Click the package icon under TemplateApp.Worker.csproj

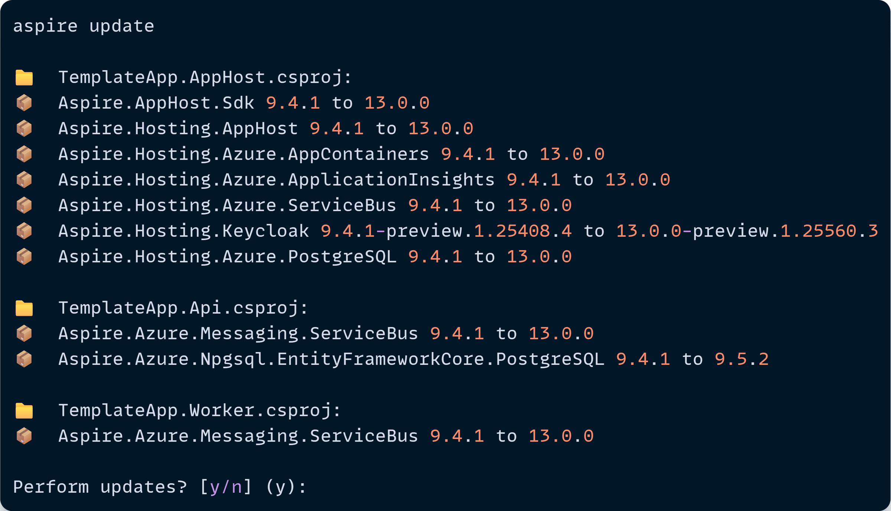[24, 436]
